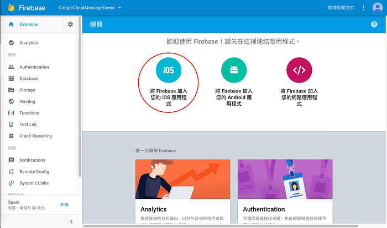Click the 總覽 page heading
Viewport: 387px width, 228px height.
click(x=96, y=24)
